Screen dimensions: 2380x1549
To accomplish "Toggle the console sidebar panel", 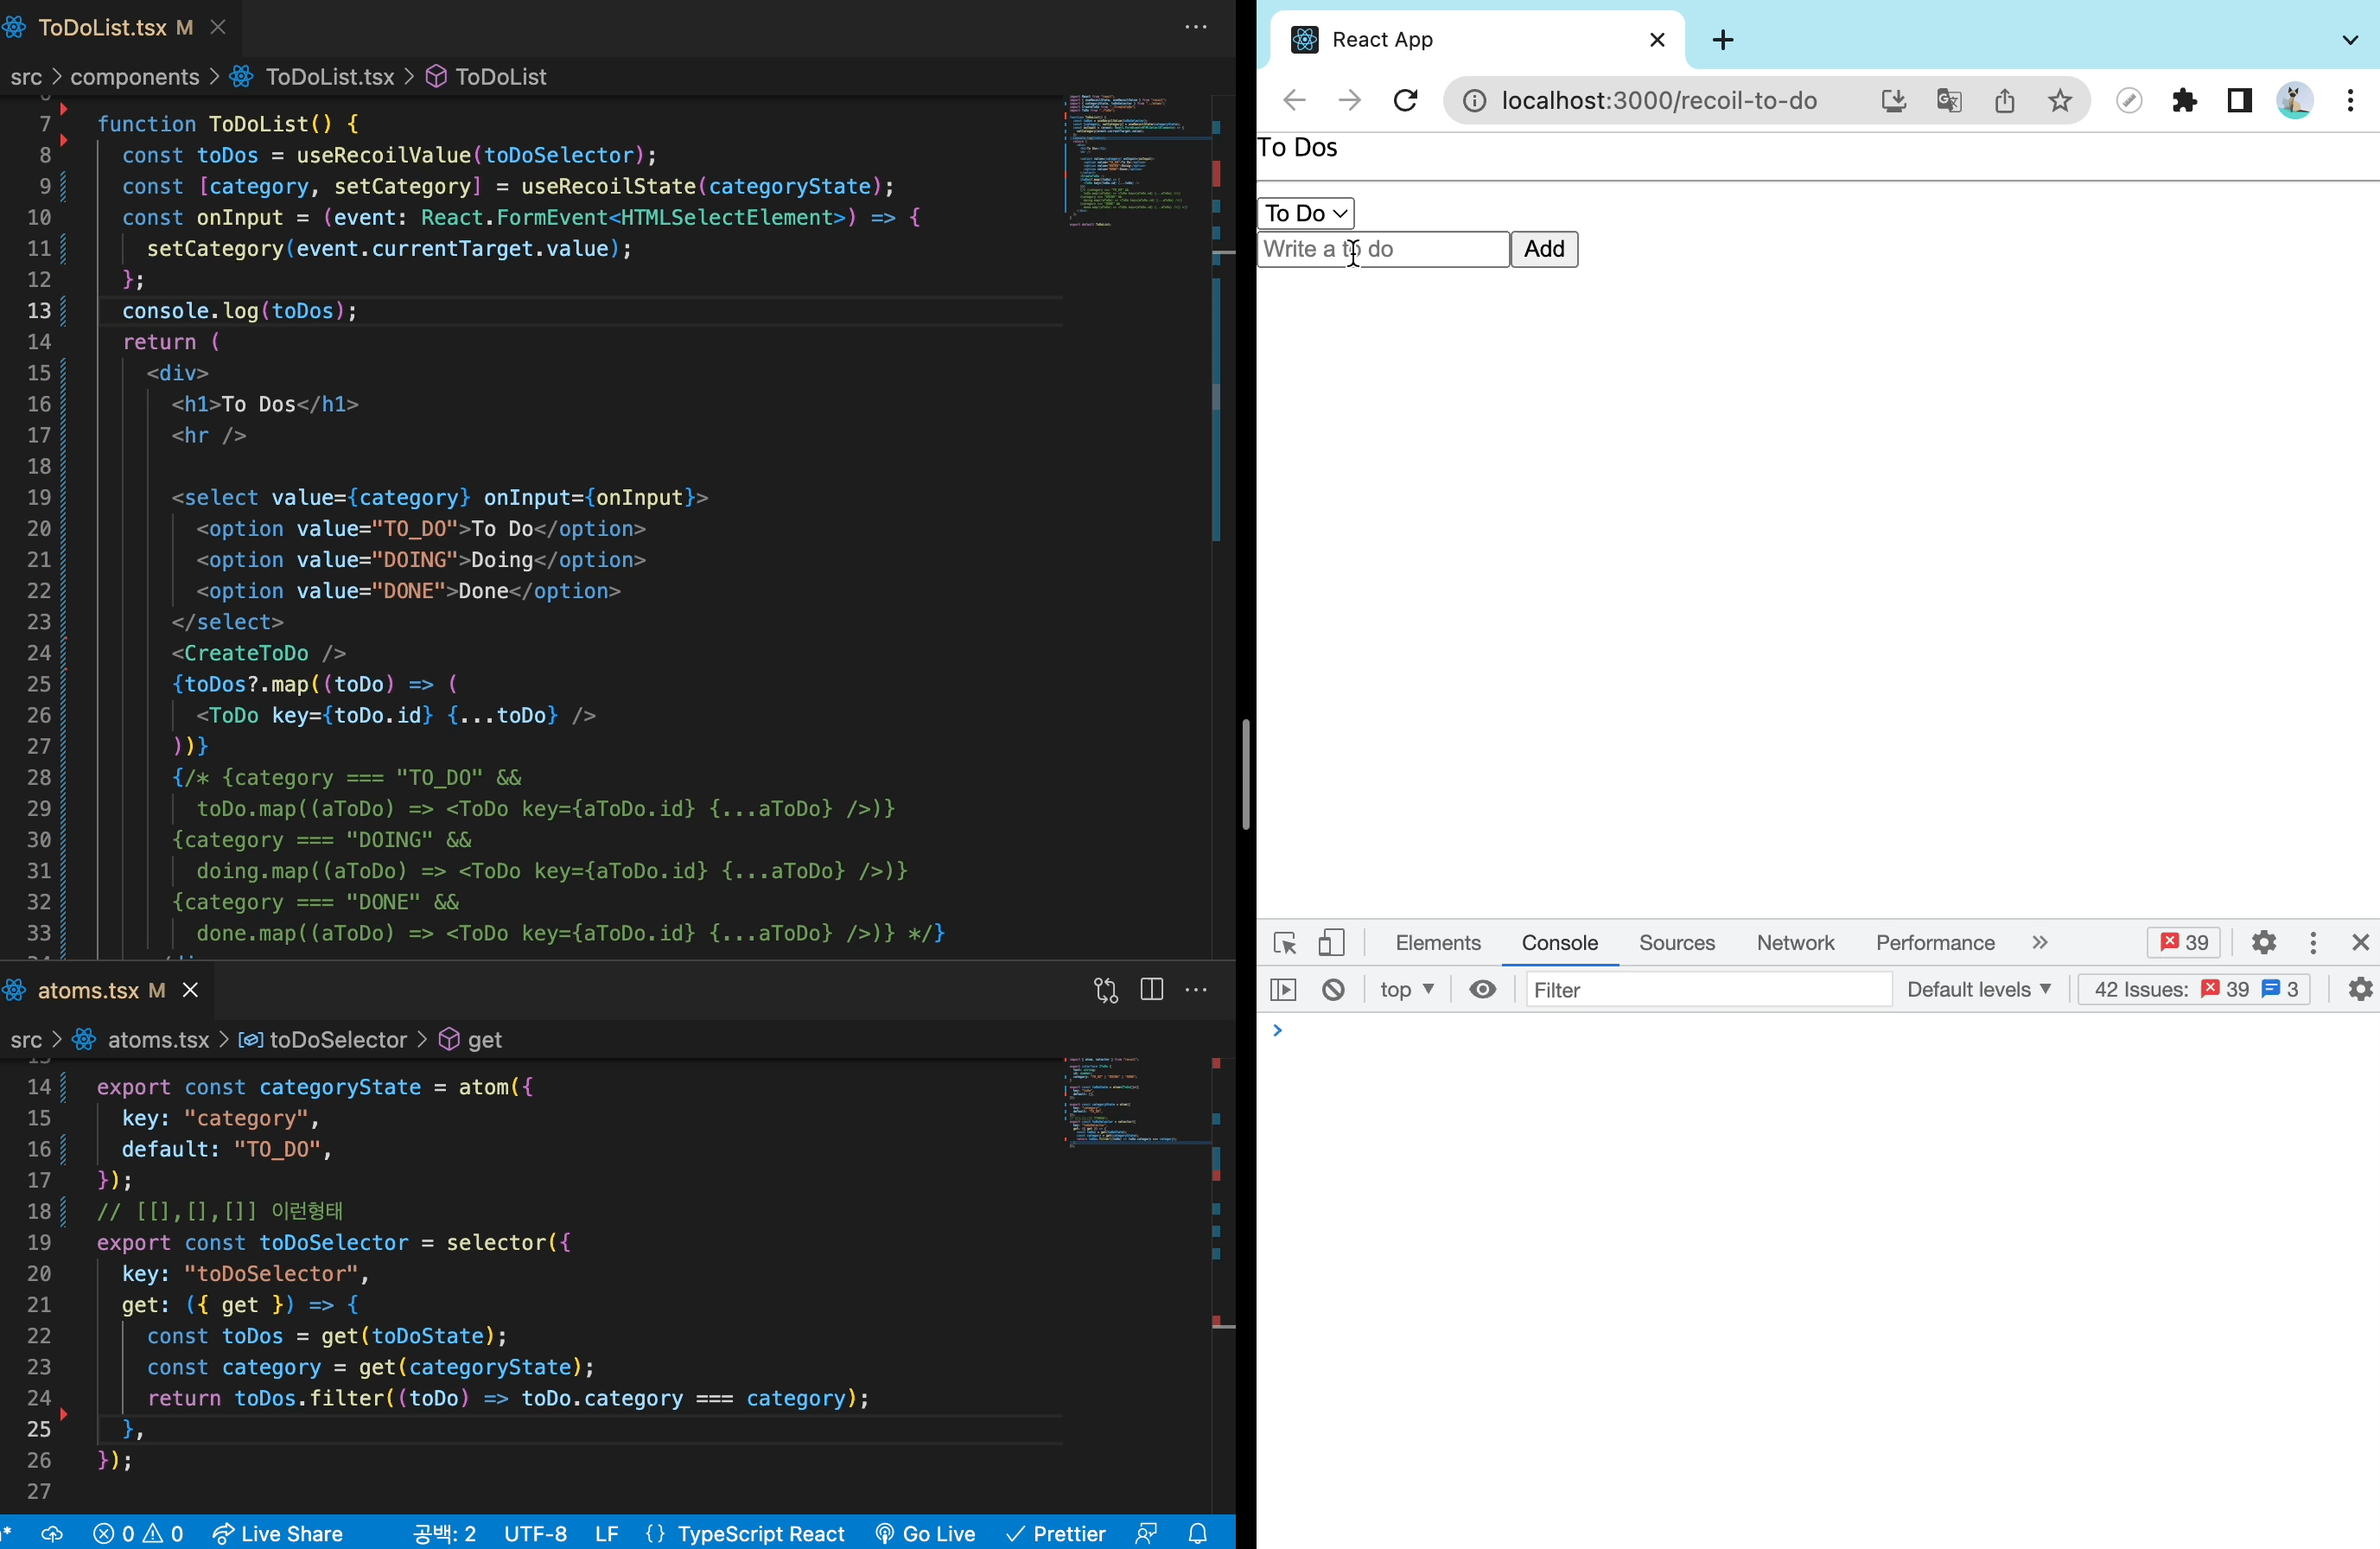I will (x=1283, y=990).
